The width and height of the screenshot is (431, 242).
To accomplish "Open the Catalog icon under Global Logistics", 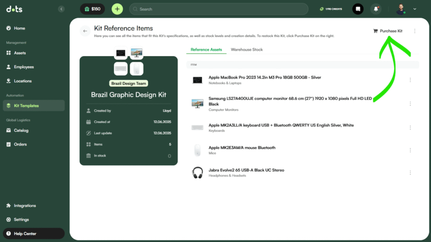I will pos(9,130).
